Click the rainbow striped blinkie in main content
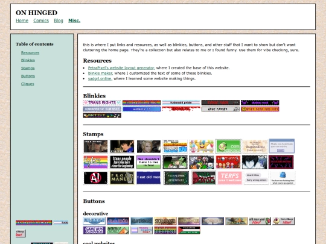This screenshot has width=326, height=244. (142, 102)
